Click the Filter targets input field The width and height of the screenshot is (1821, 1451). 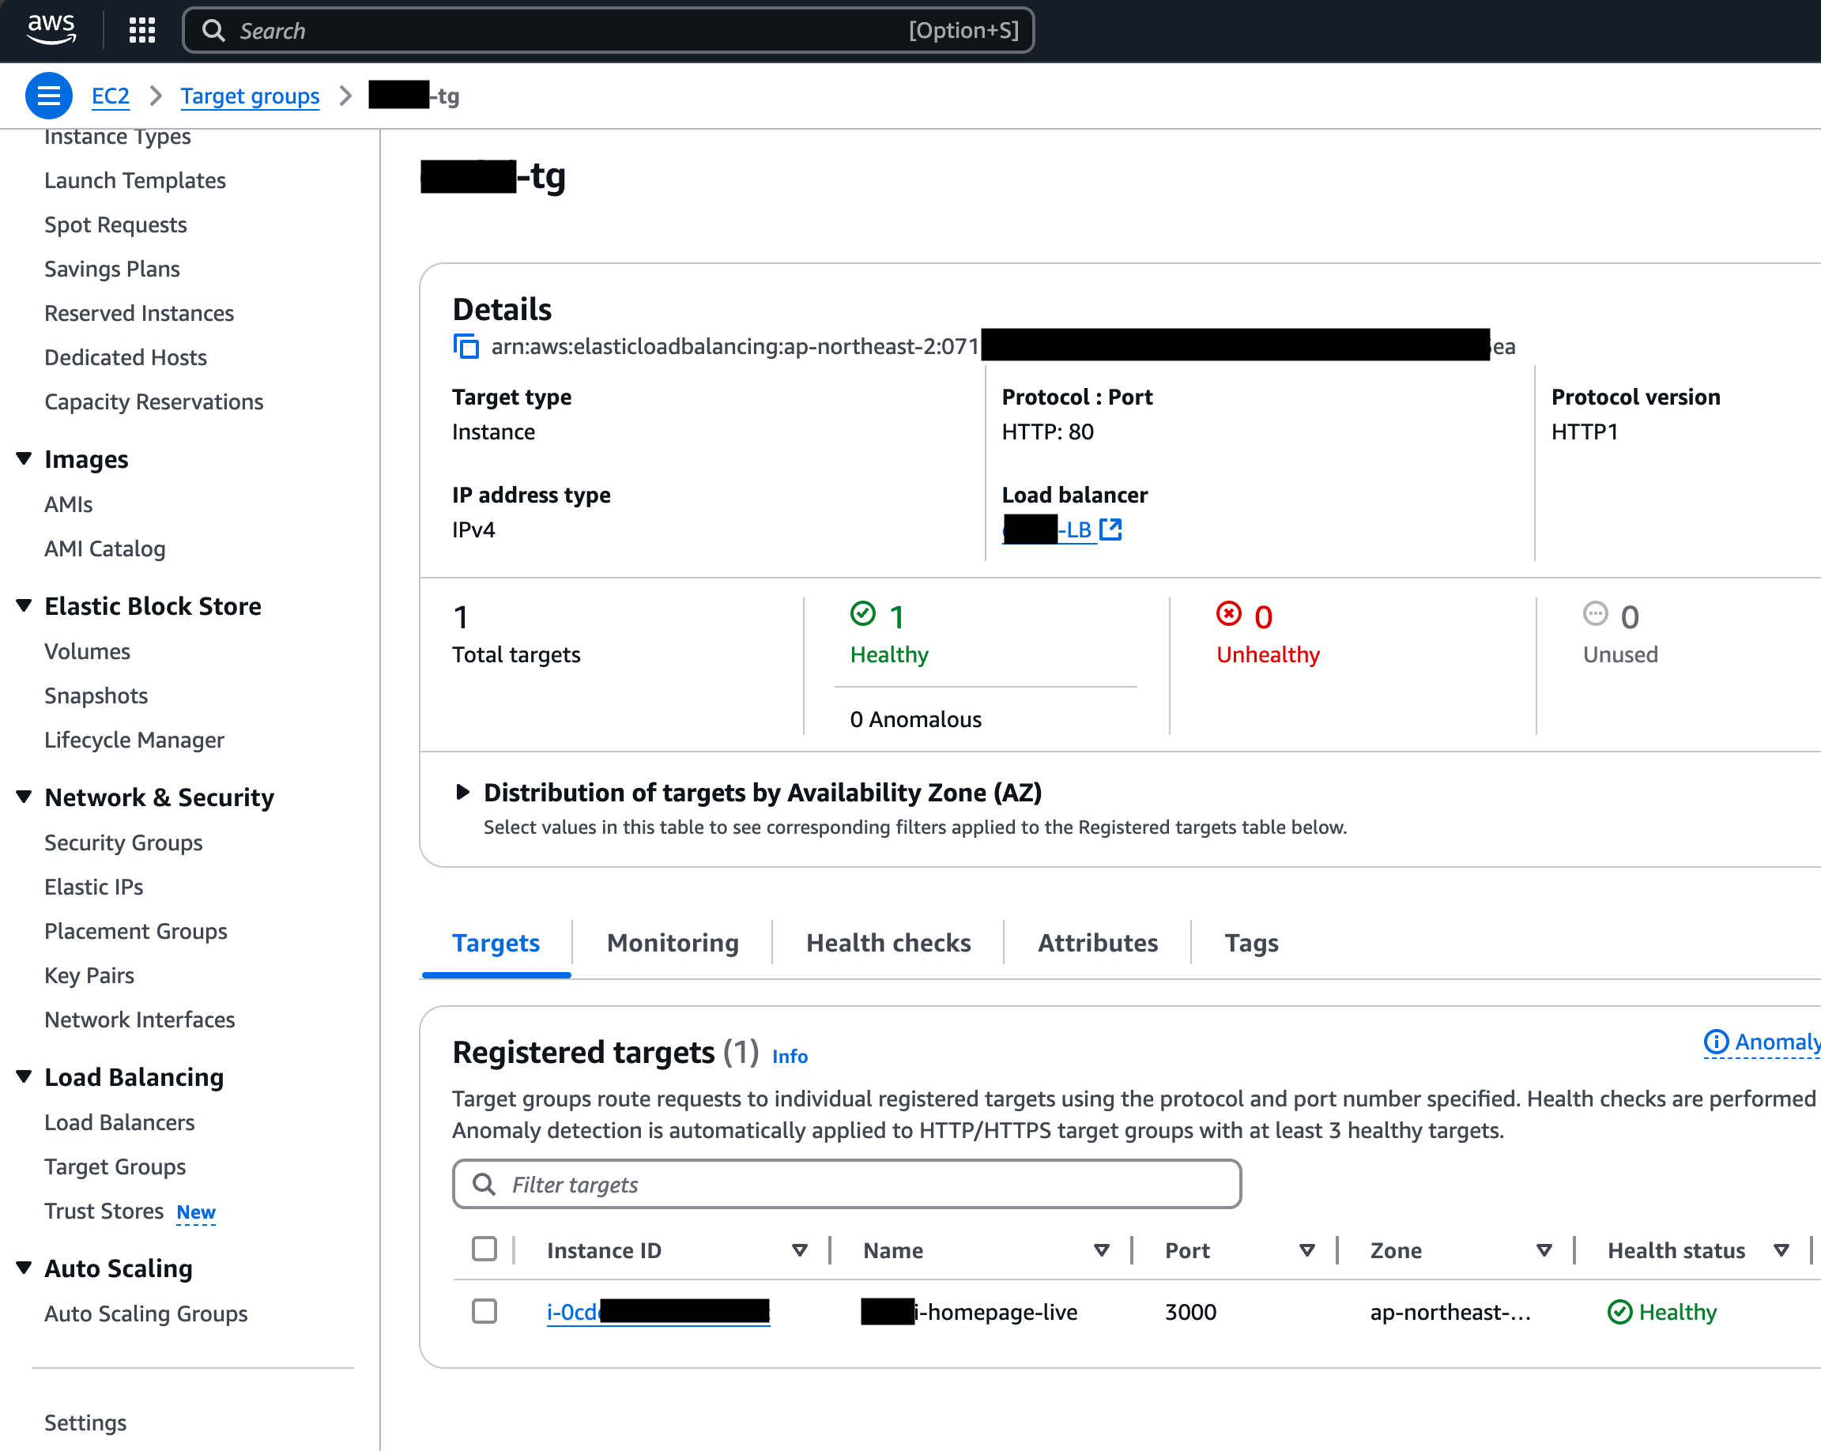[x=846, y=1184]
